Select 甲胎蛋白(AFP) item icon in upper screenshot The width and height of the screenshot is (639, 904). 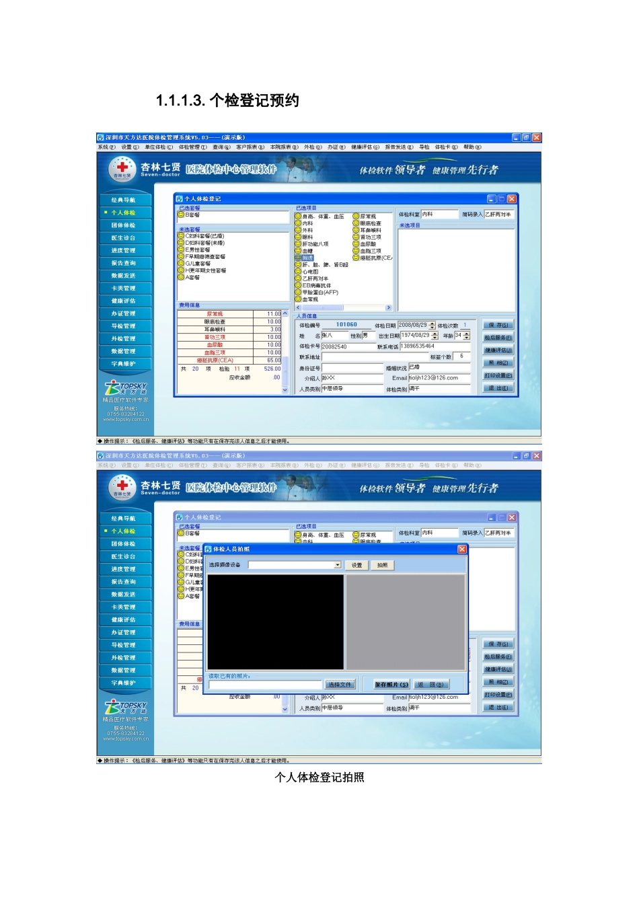point(298,293)
